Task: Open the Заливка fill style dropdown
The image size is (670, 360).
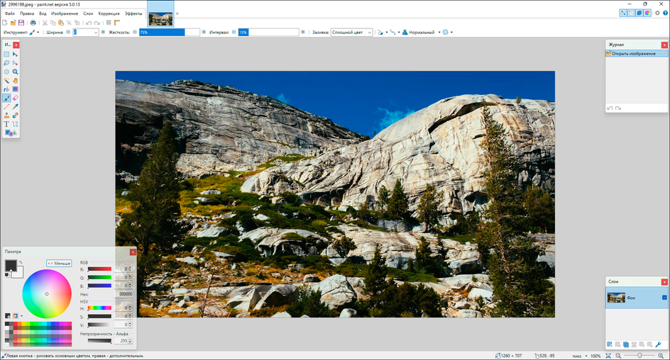Action: (351, 32)
